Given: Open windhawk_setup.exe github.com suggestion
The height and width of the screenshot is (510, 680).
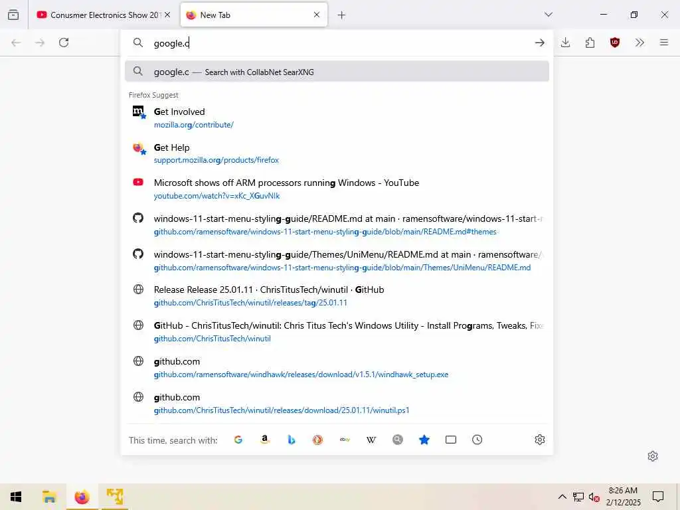Looking at the screenshot, I should (x=337, y=368).
